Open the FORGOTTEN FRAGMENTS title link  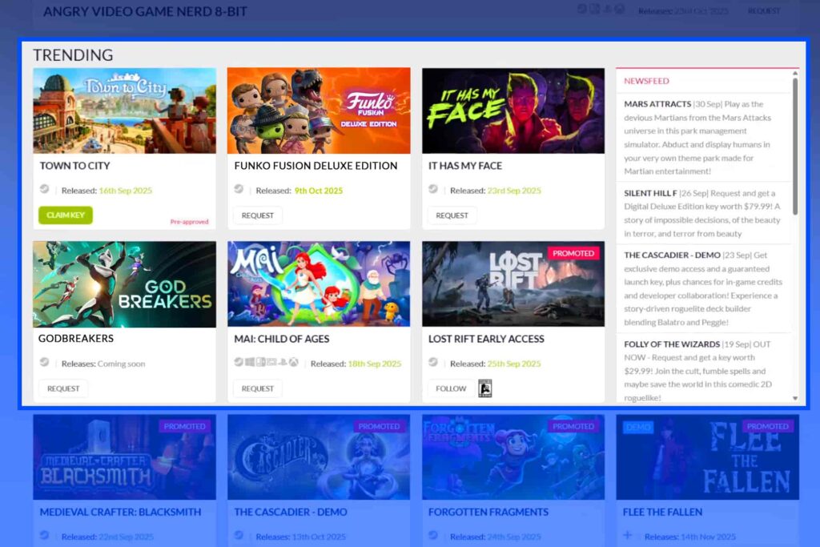[488, 512]
